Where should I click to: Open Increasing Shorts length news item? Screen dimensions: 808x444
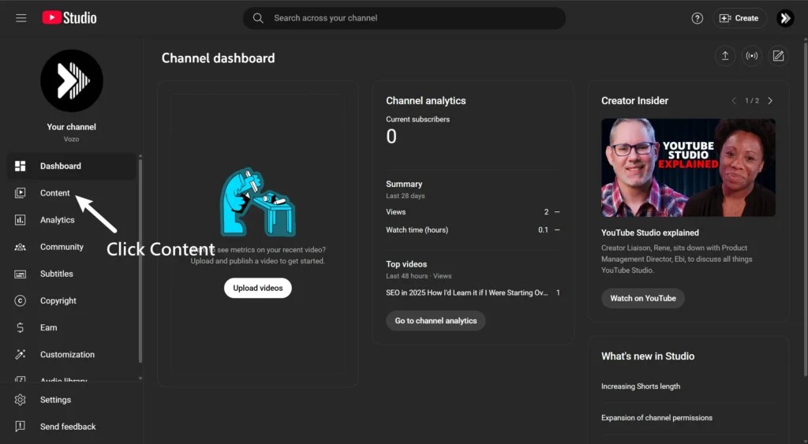[x=641, y=386]
